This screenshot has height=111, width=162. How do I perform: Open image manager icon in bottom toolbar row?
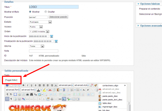pyautogui.click(x=64, y=99)
